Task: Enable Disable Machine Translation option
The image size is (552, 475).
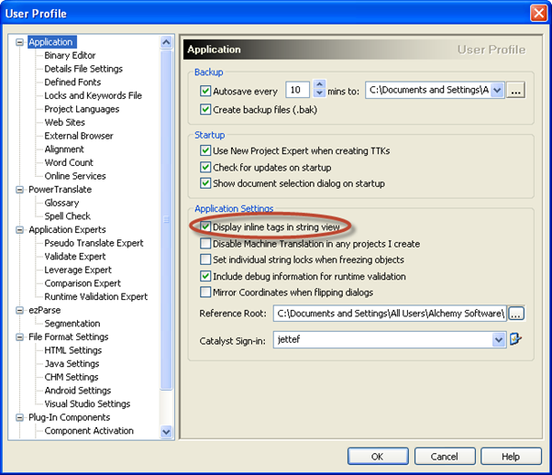Action: [x=205, y=243]
